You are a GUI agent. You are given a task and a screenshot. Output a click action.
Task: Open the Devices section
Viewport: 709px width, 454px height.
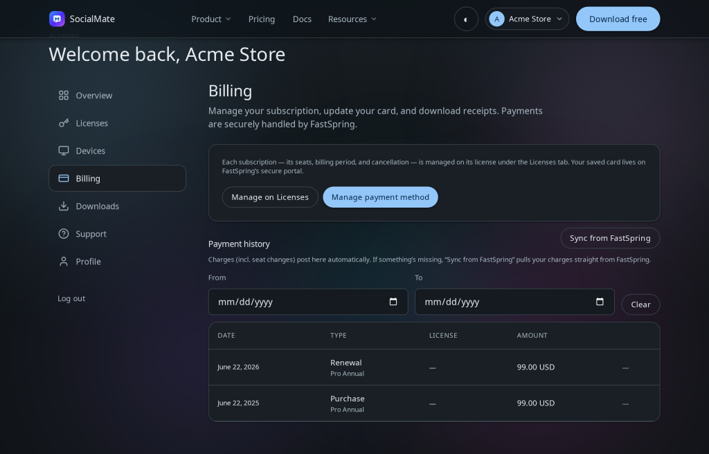coord(118,151)
